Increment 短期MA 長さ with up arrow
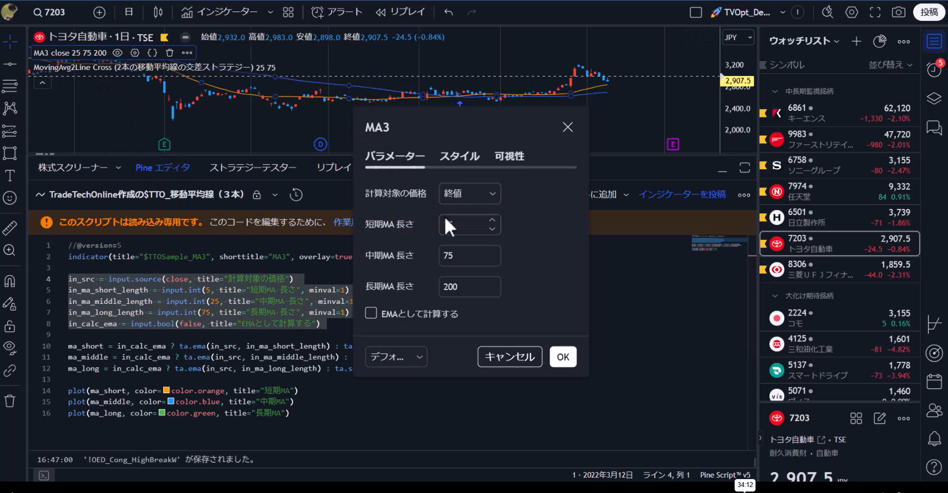The height and width of the screenshot is (493, 948). (492, 219)
